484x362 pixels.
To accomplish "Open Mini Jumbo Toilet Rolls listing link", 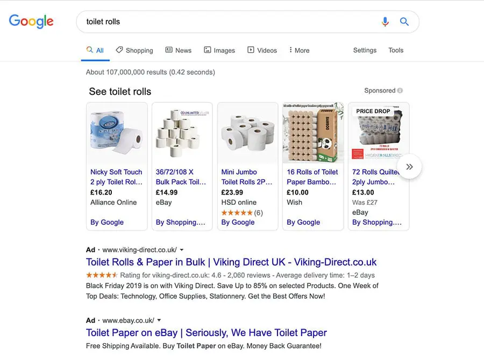I will pyautogui.click(x=247, y=177).
